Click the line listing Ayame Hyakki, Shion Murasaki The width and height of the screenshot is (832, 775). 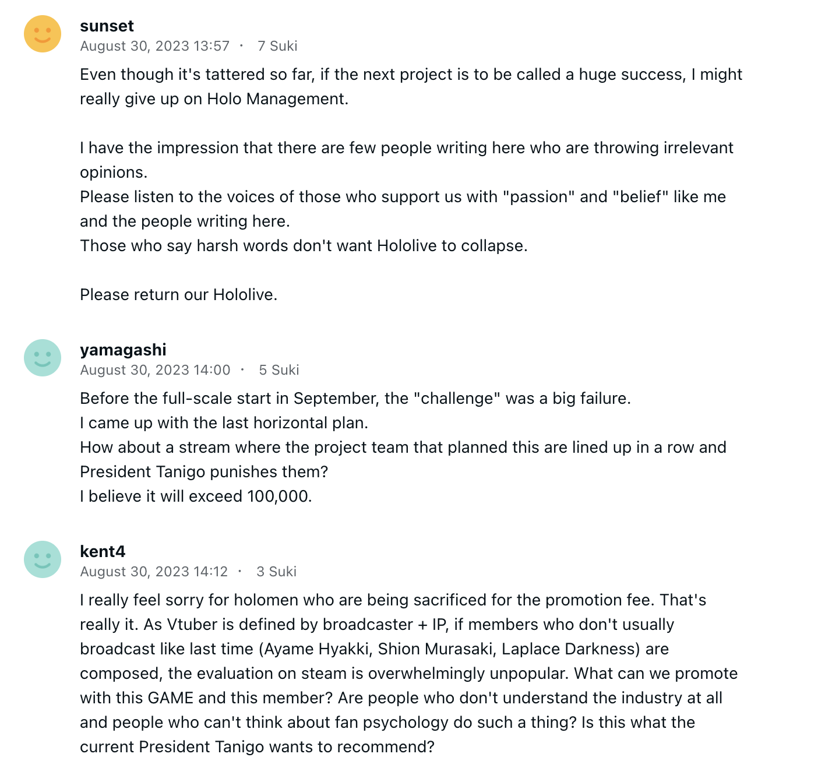pyautogui.click(x=374, y=649)
